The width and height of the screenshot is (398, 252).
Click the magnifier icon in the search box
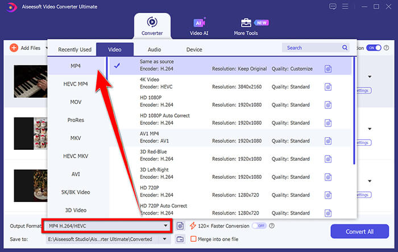[345, 48]
